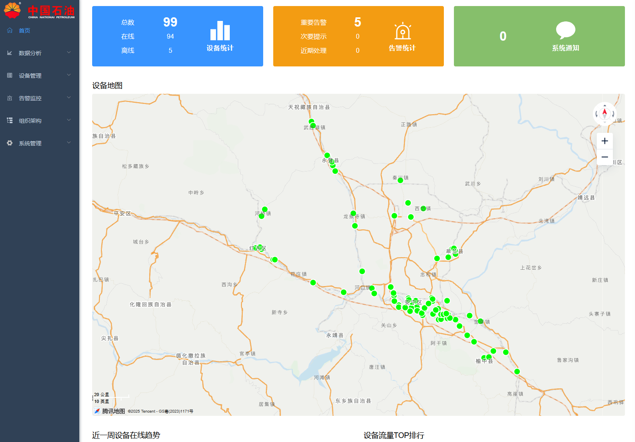Screen dimensions: 635x442
Task: Click the green device marker near 秦川镇
Action: 400,180
